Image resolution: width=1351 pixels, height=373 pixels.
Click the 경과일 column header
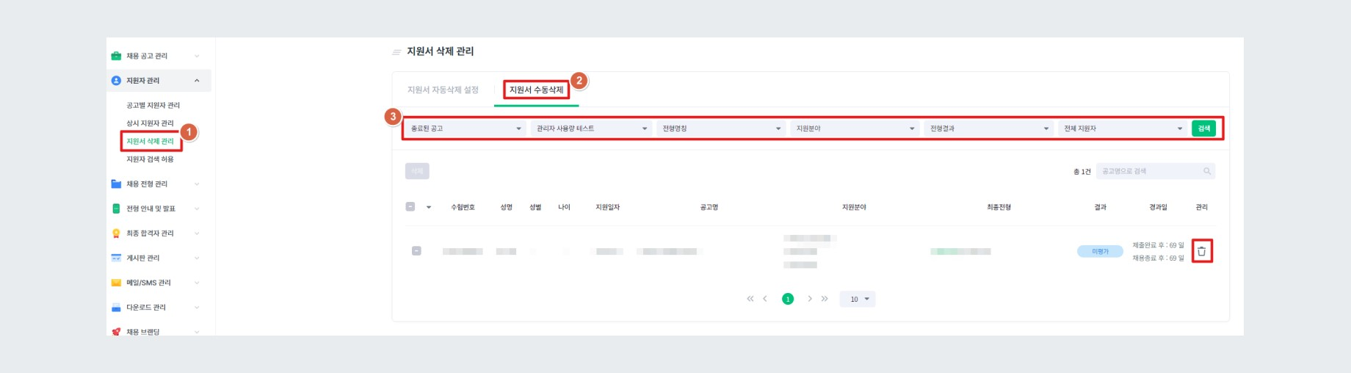[1158, 207]
